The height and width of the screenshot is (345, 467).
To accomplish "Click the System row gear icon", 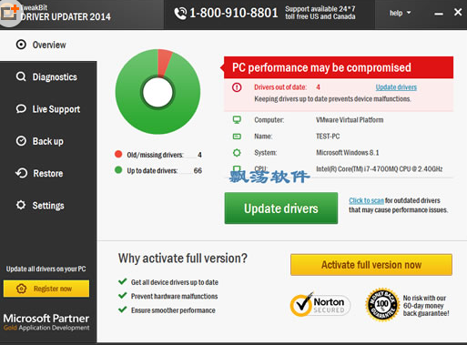I will click(237, 153).
